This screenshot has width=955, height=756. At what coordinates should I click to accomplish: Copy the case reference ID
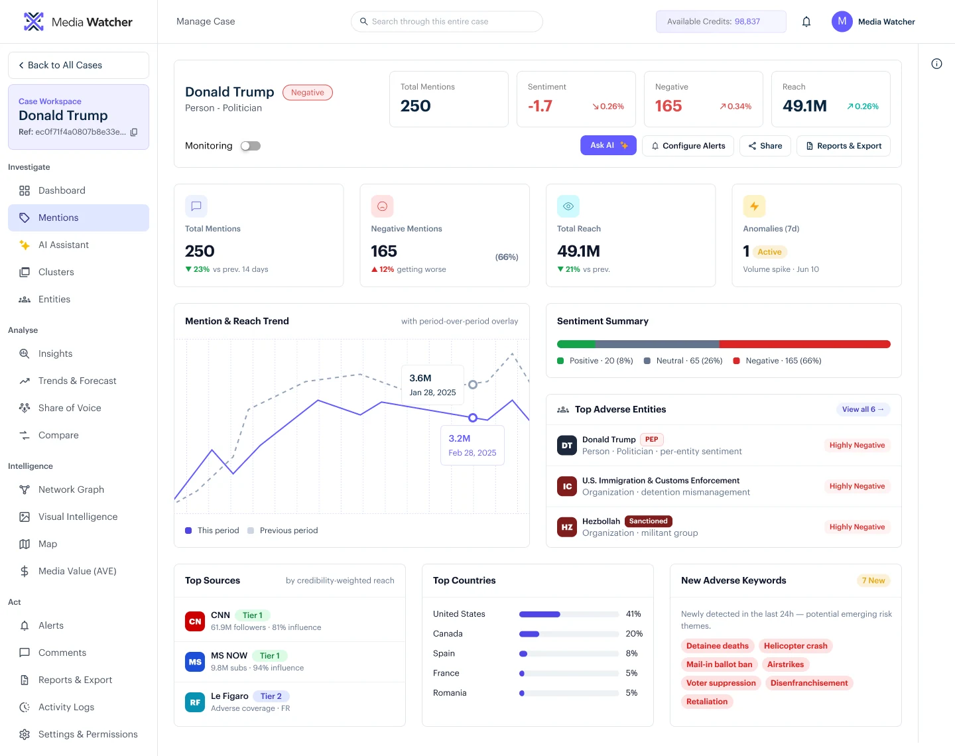coord(134,132)
